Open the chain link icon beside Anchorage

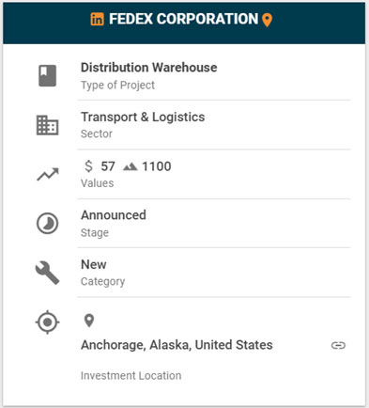point(338,345)
